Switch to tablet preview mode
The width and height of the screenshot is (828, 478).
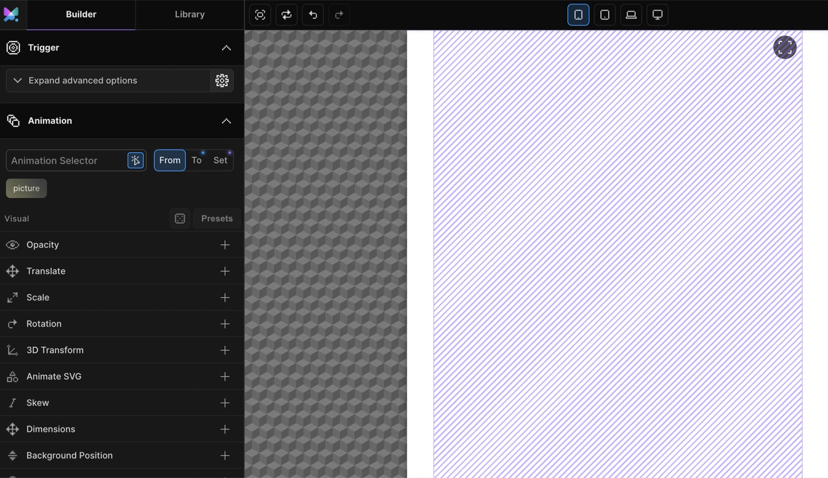[x=604, y=15]
